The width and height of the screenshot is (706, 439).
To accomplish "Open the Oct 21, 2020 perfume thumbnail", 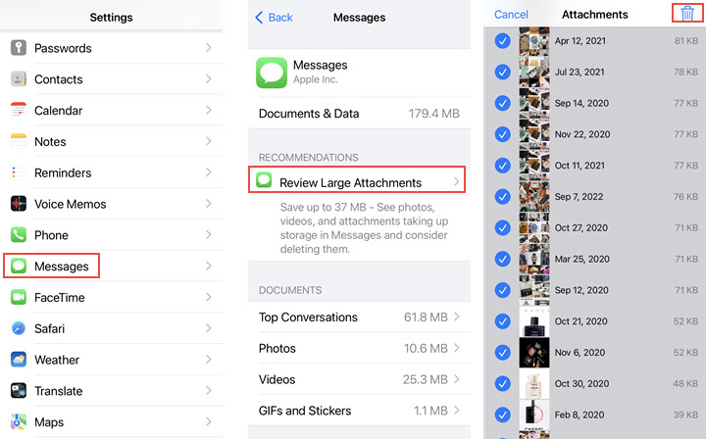I will coord(533,321).
